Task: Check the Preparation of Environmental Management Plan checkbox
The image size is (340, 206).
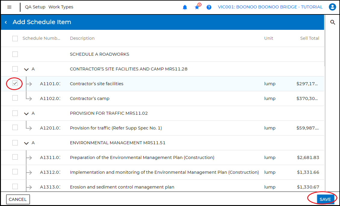Action: 15,157
